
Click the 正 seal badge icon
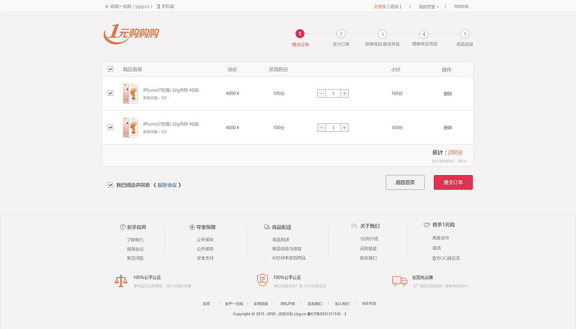click(x=261, y=279)
